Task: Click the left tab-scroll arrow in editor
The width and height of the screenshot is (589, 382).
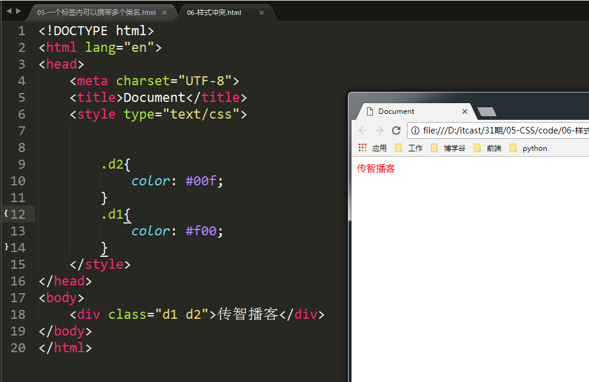Action: pos(9,11)
